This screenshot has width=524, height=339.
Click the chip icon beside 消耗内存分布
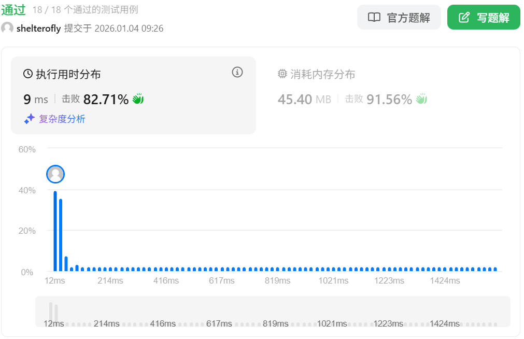(x=282, y=74)
